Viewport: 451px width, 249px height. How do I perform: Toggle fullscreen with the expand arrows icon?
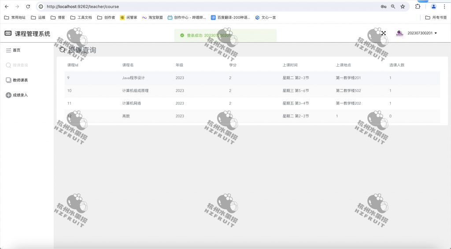384,33
